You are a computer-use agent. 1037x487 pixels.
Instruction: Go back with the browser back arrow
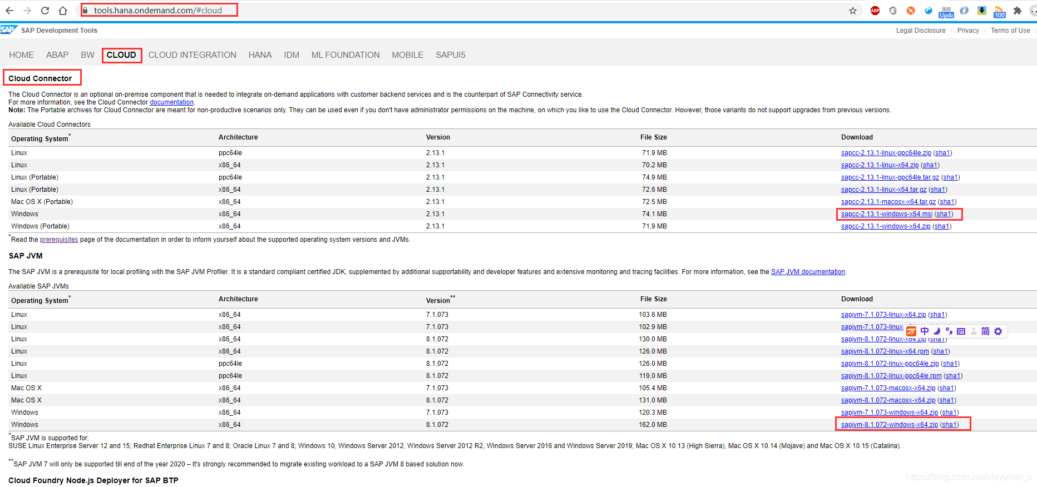[9, 11]
